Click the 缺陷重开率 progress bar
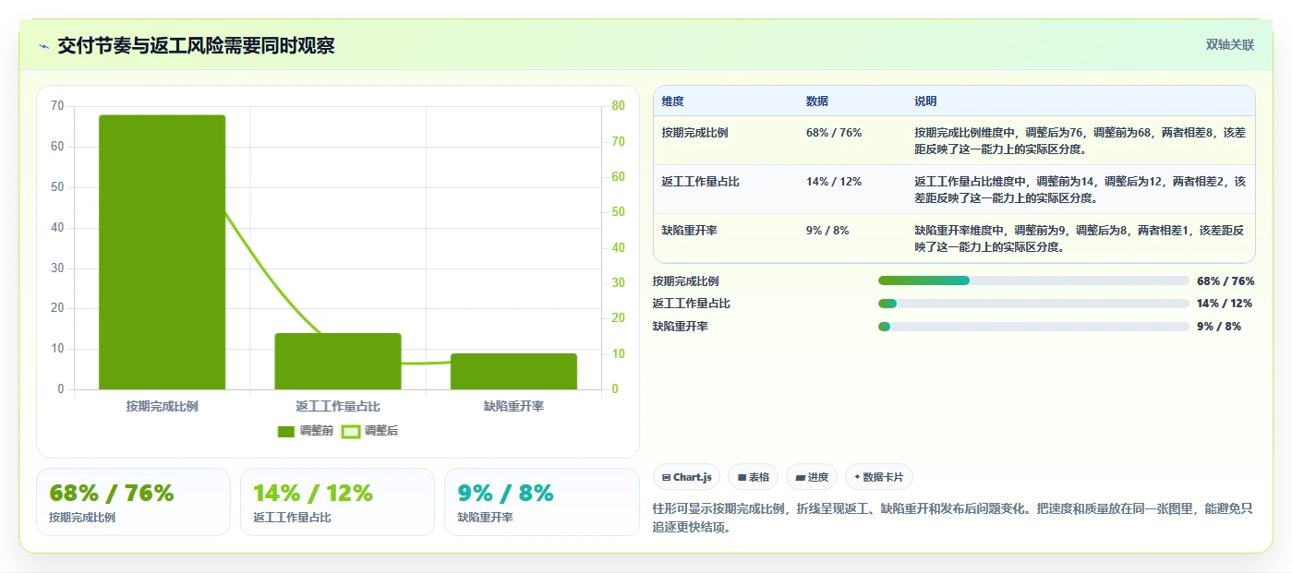 pos(1033,327)
